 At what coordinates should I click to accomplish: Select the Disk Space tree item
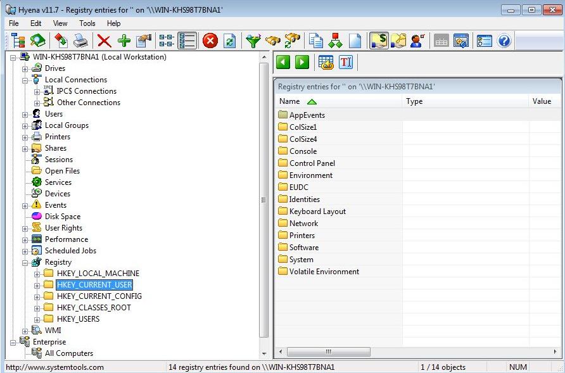click(x=62, y=217)
